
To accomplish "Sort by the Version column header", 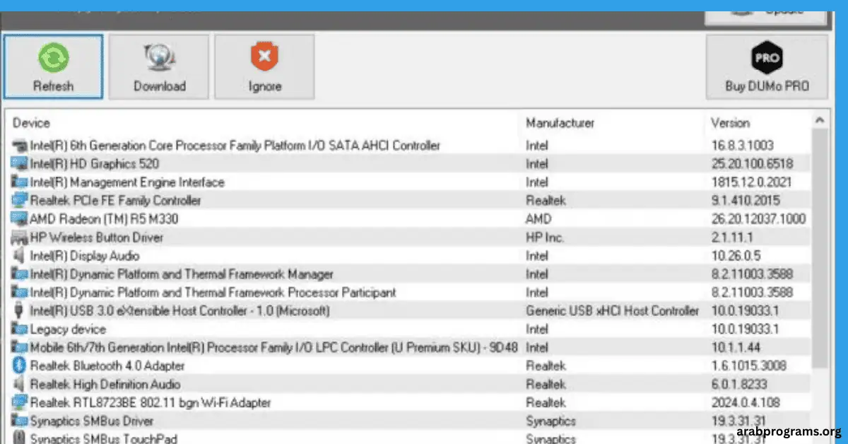I will [x=729, y=123].
